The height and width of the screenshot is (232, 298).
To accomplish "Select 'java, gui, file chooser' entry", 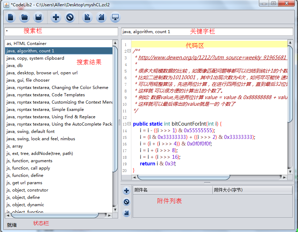I will [x=59, y=80].
